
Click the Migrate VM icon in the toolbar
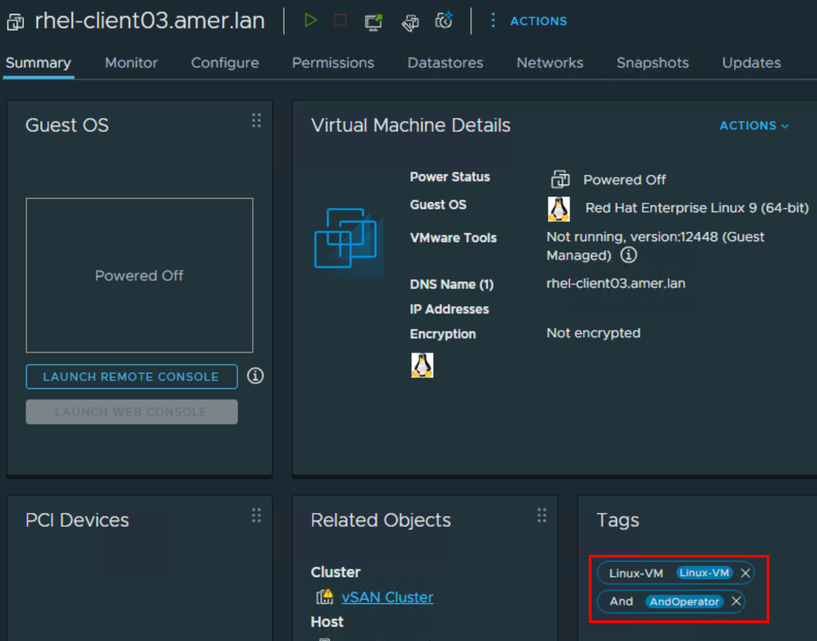pos(410,22)
